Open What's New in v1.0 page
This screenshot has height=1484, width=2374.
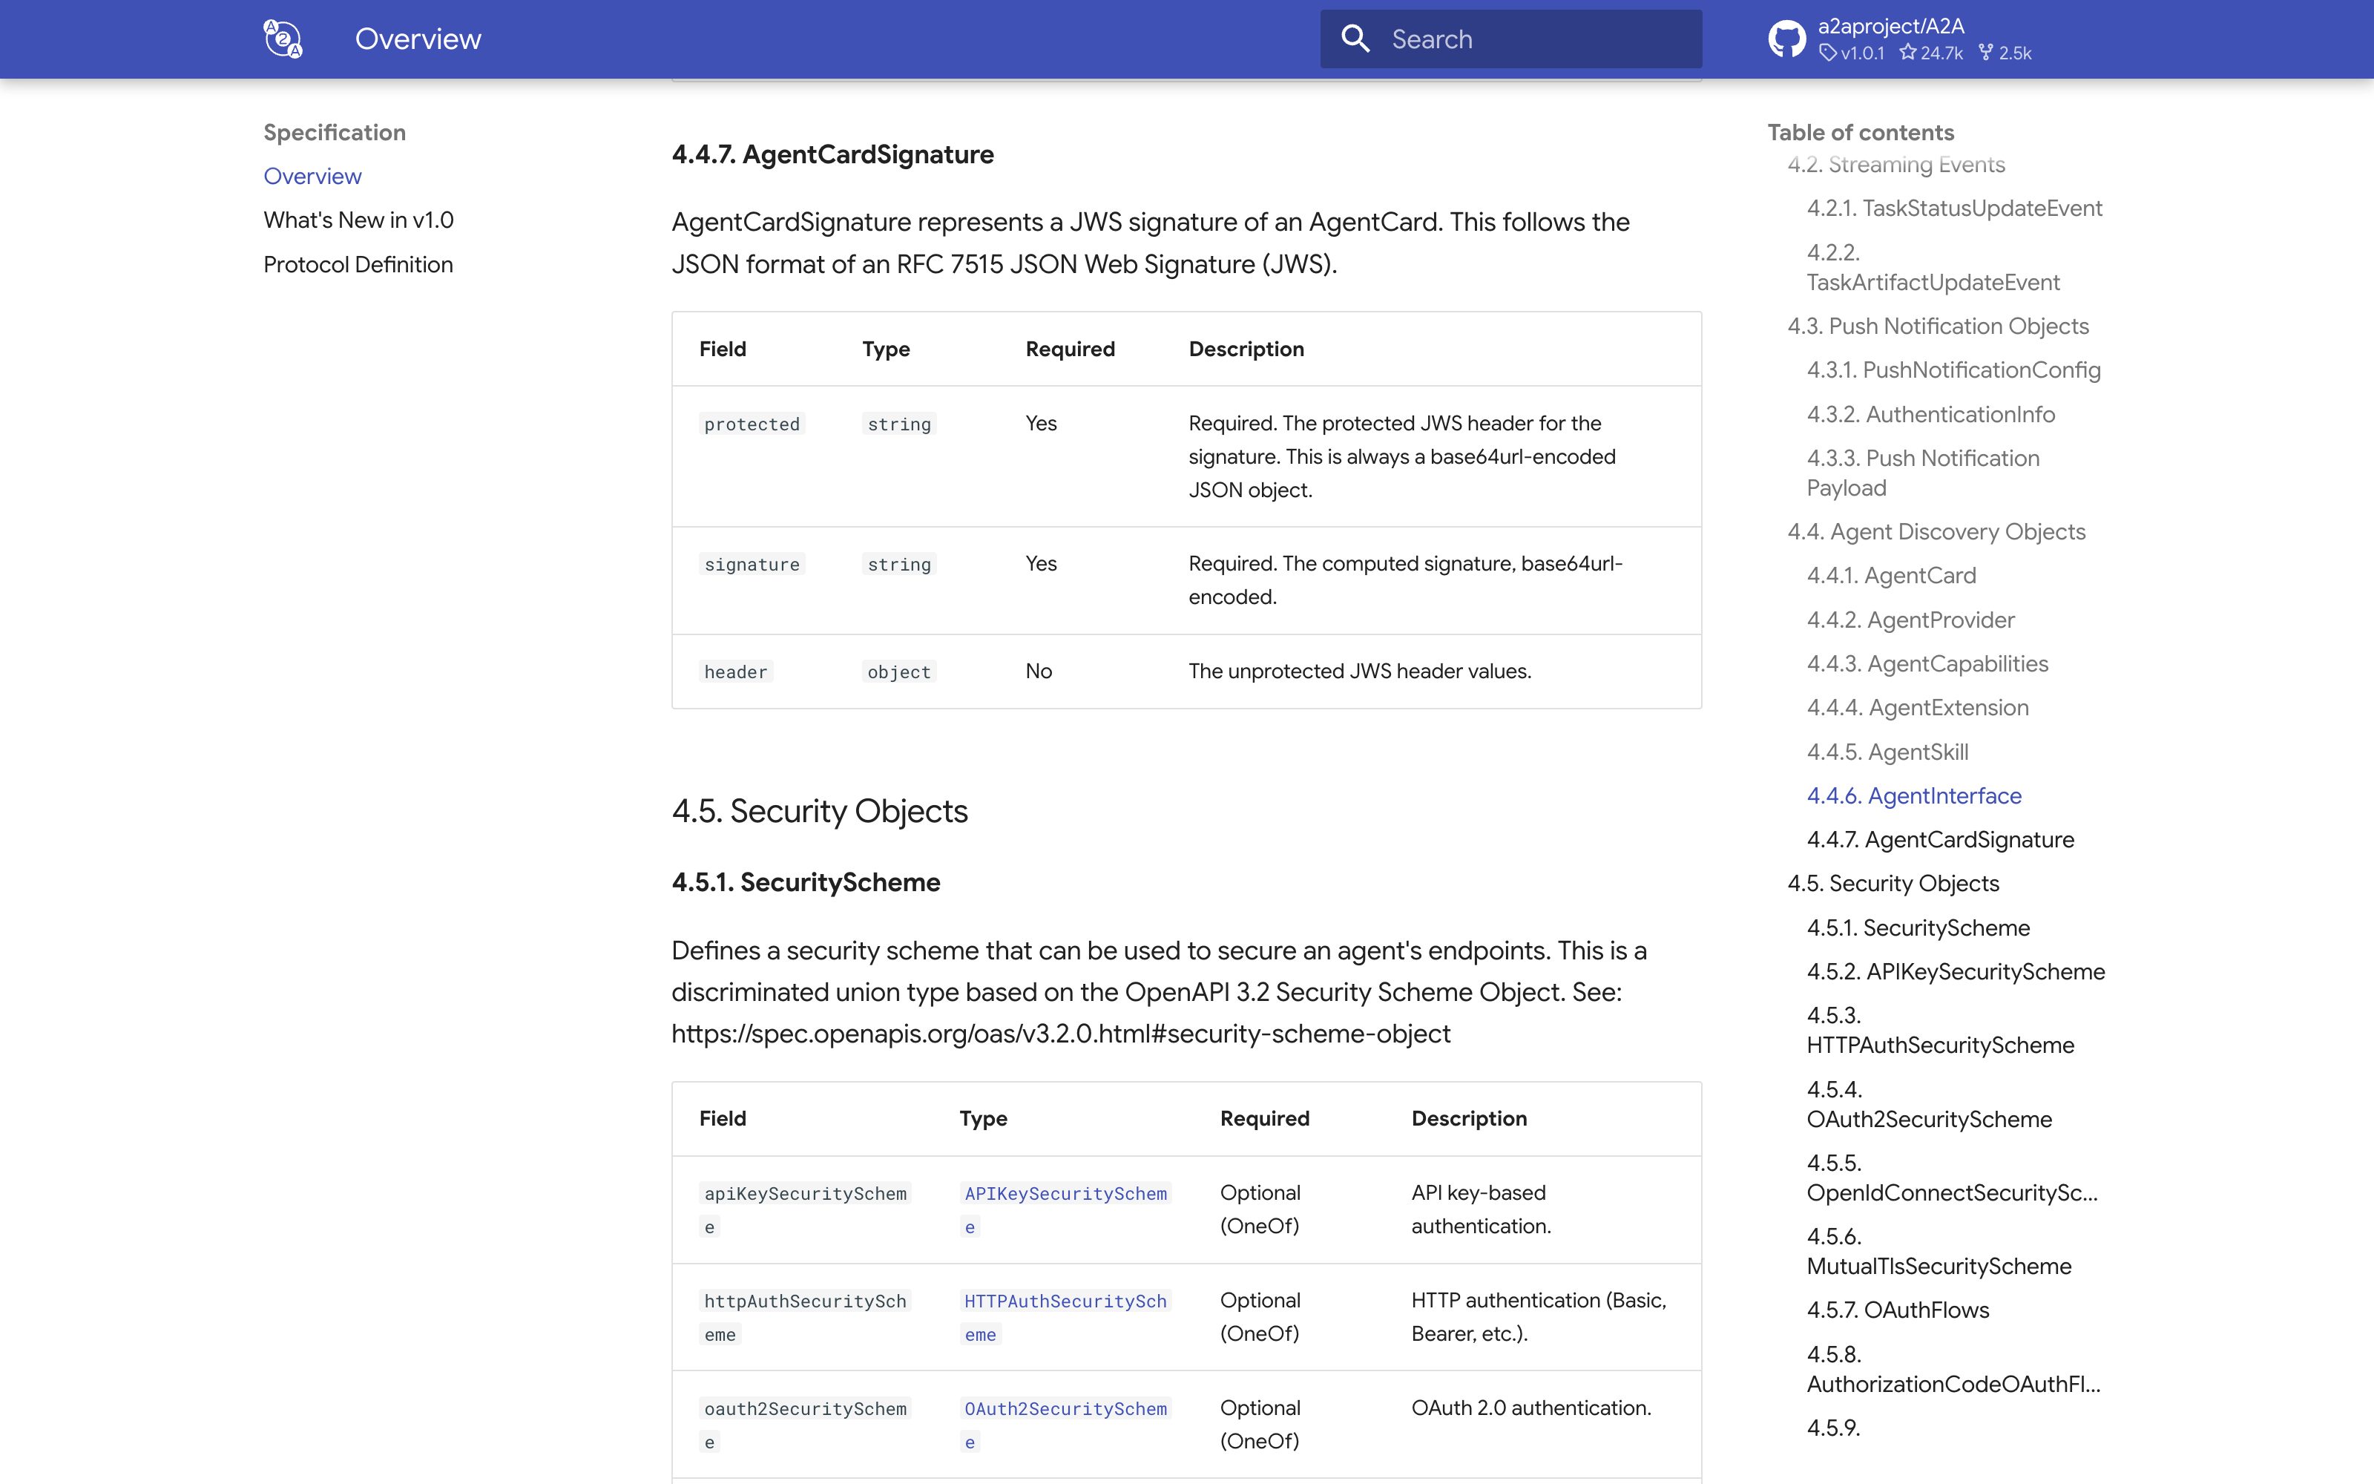tap(359, 220)
